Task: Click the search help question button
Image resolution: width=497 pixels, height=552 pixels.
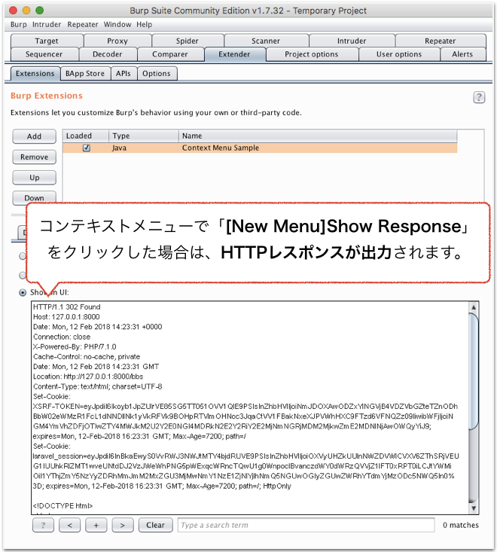Action: 43,525
